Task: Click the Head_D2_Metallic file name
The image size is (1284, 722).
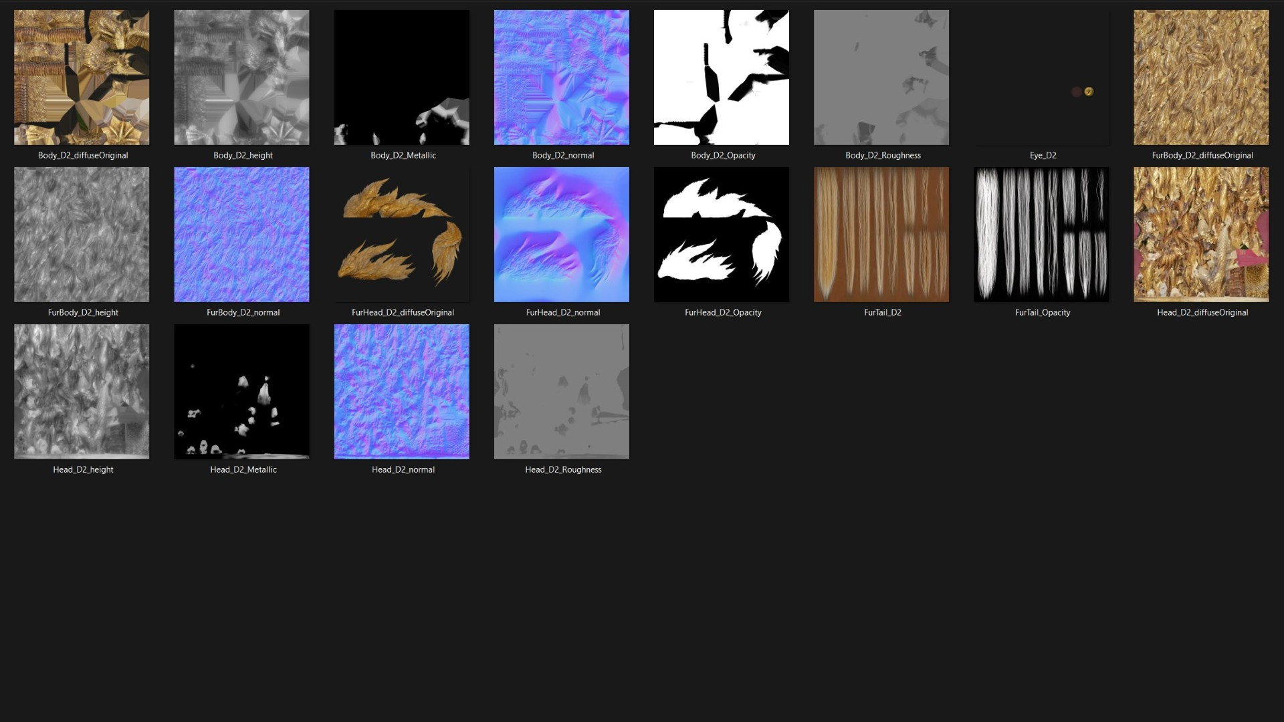Action: point(243,469)
